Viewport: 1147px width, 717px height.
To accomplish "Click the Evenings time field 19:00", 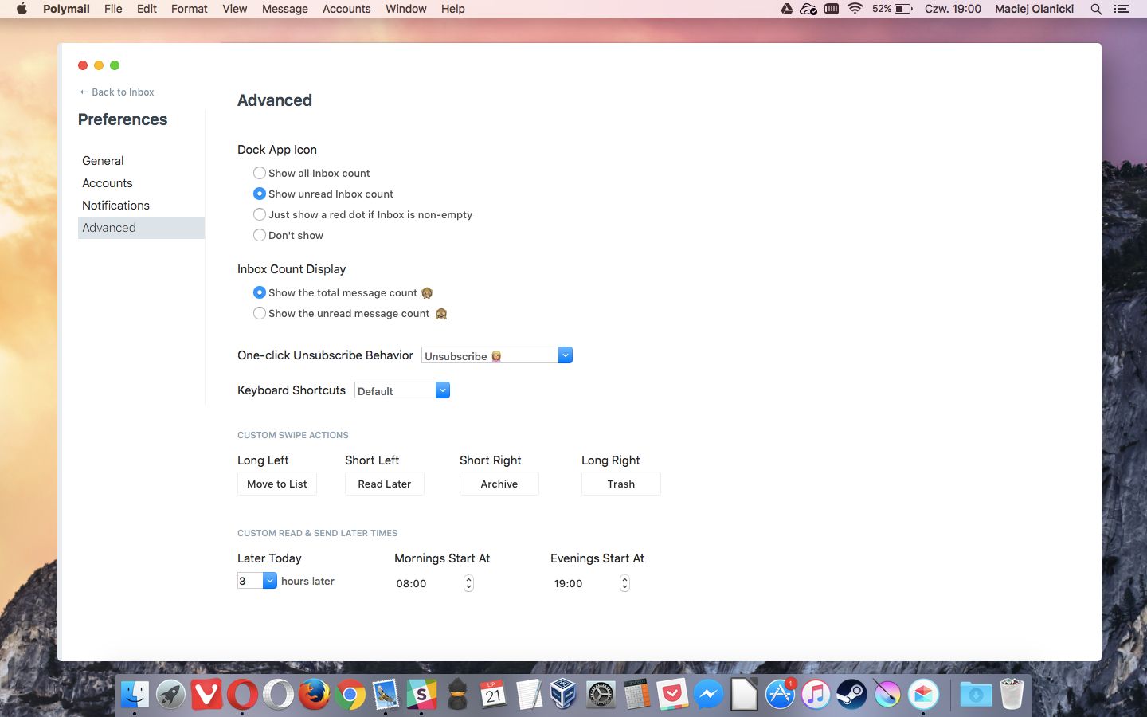I will click(569, 583).
